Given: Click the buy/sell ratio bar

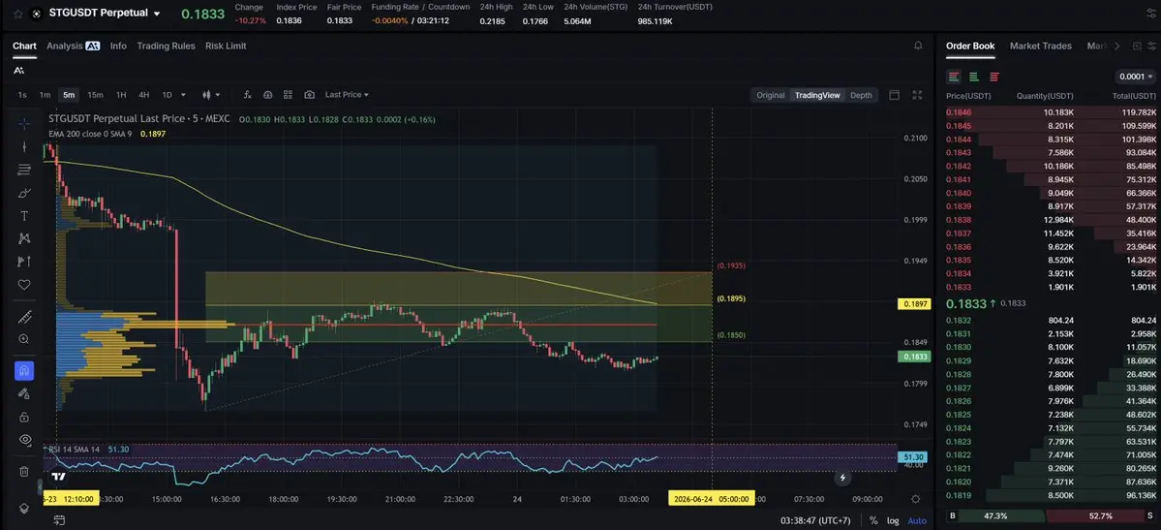Looking at the screenshot, I should (1052, 515).
